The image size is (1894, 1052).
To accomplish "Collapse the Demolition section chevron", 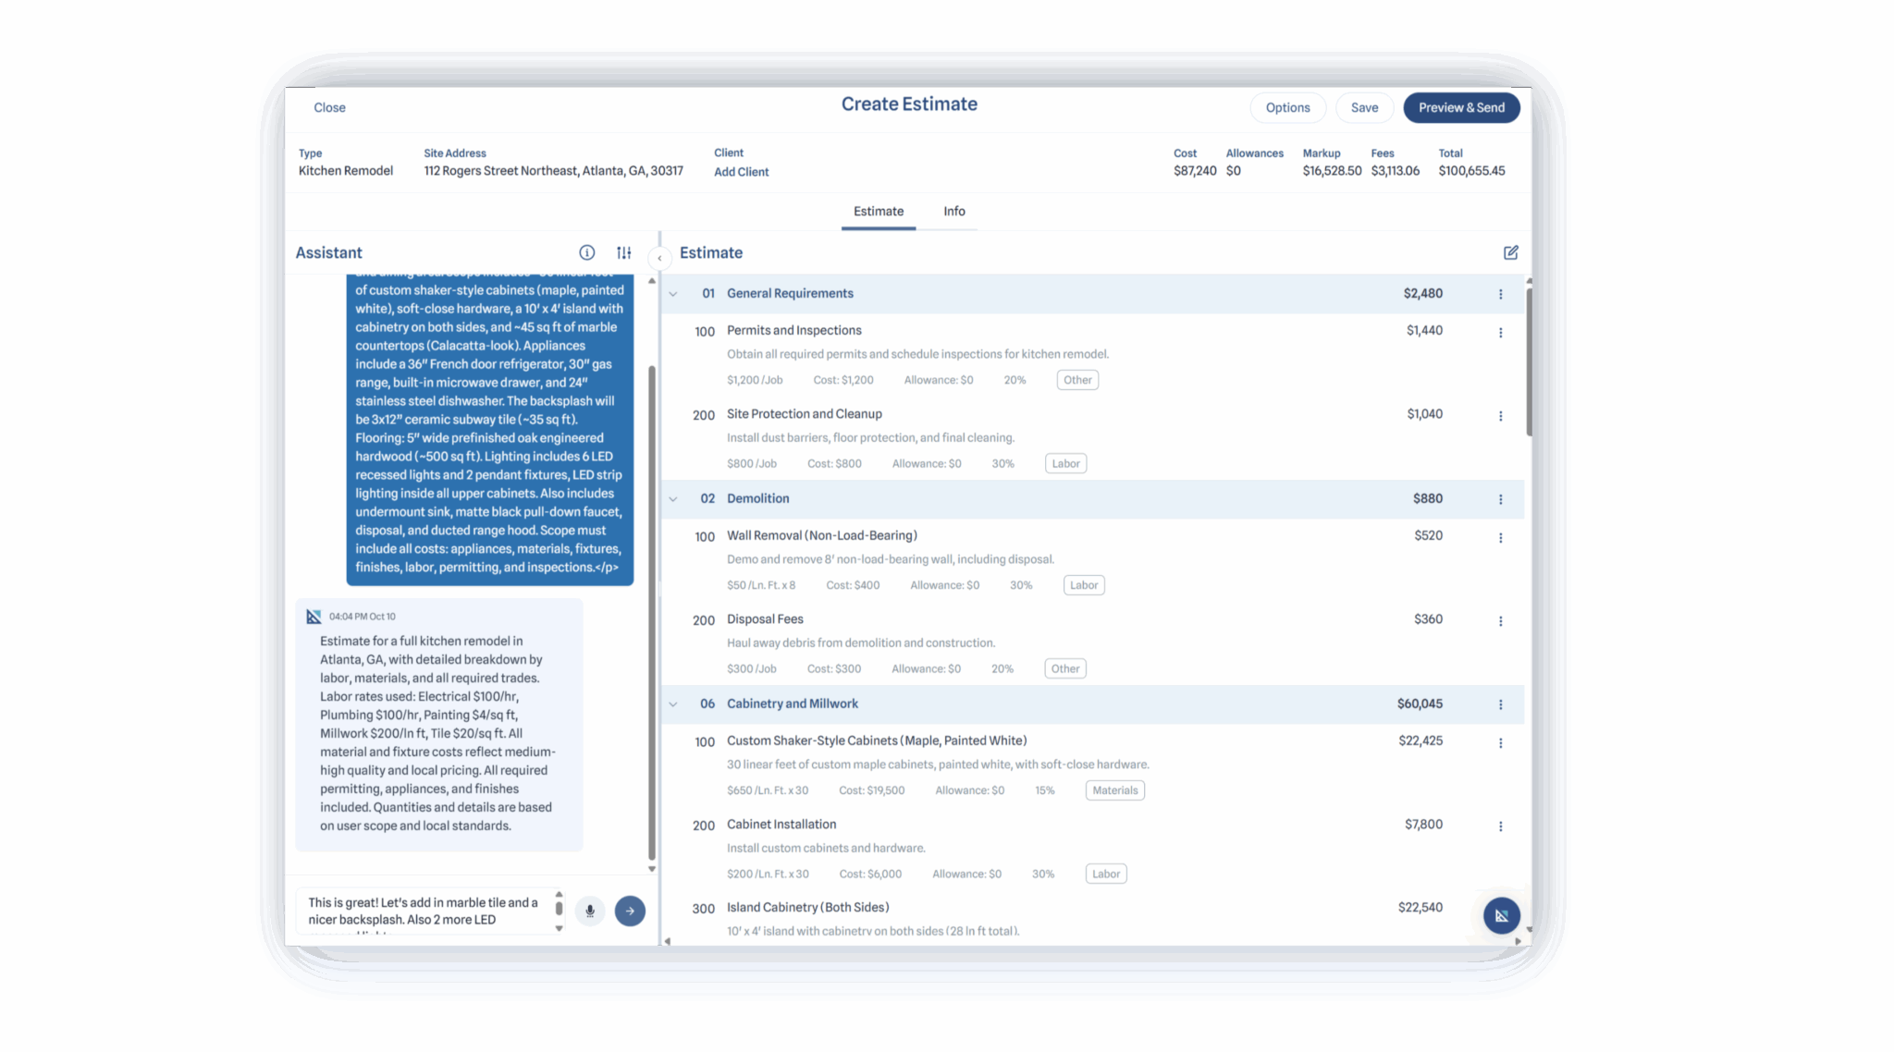I will click(x=673, y=499).
